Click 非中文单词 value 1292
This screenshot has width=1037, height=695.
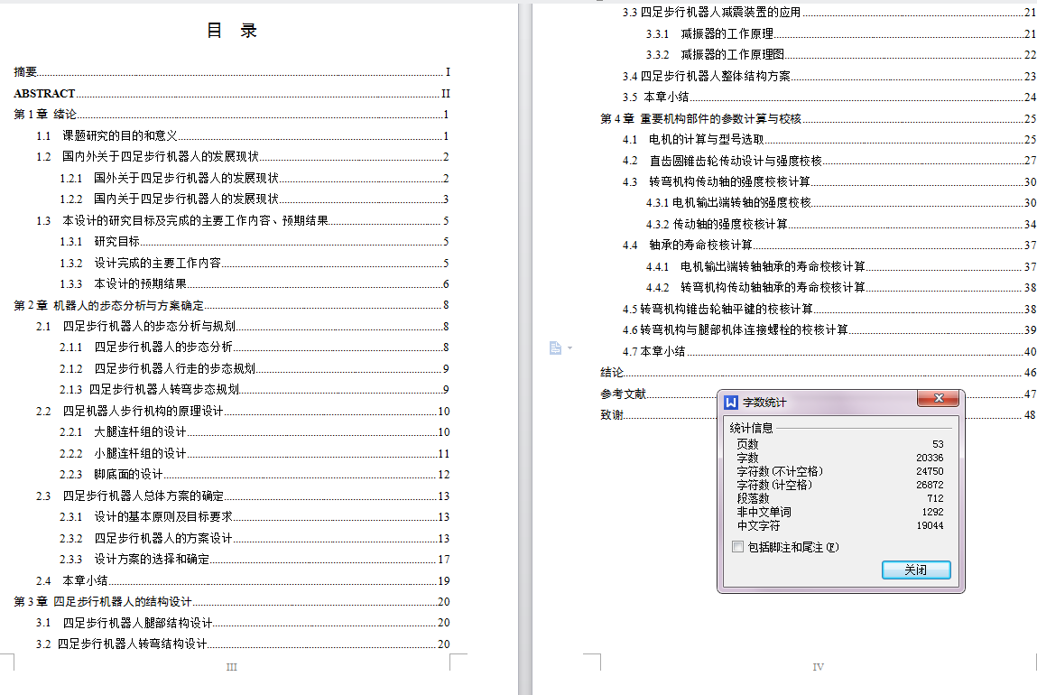tap(932, 512)
